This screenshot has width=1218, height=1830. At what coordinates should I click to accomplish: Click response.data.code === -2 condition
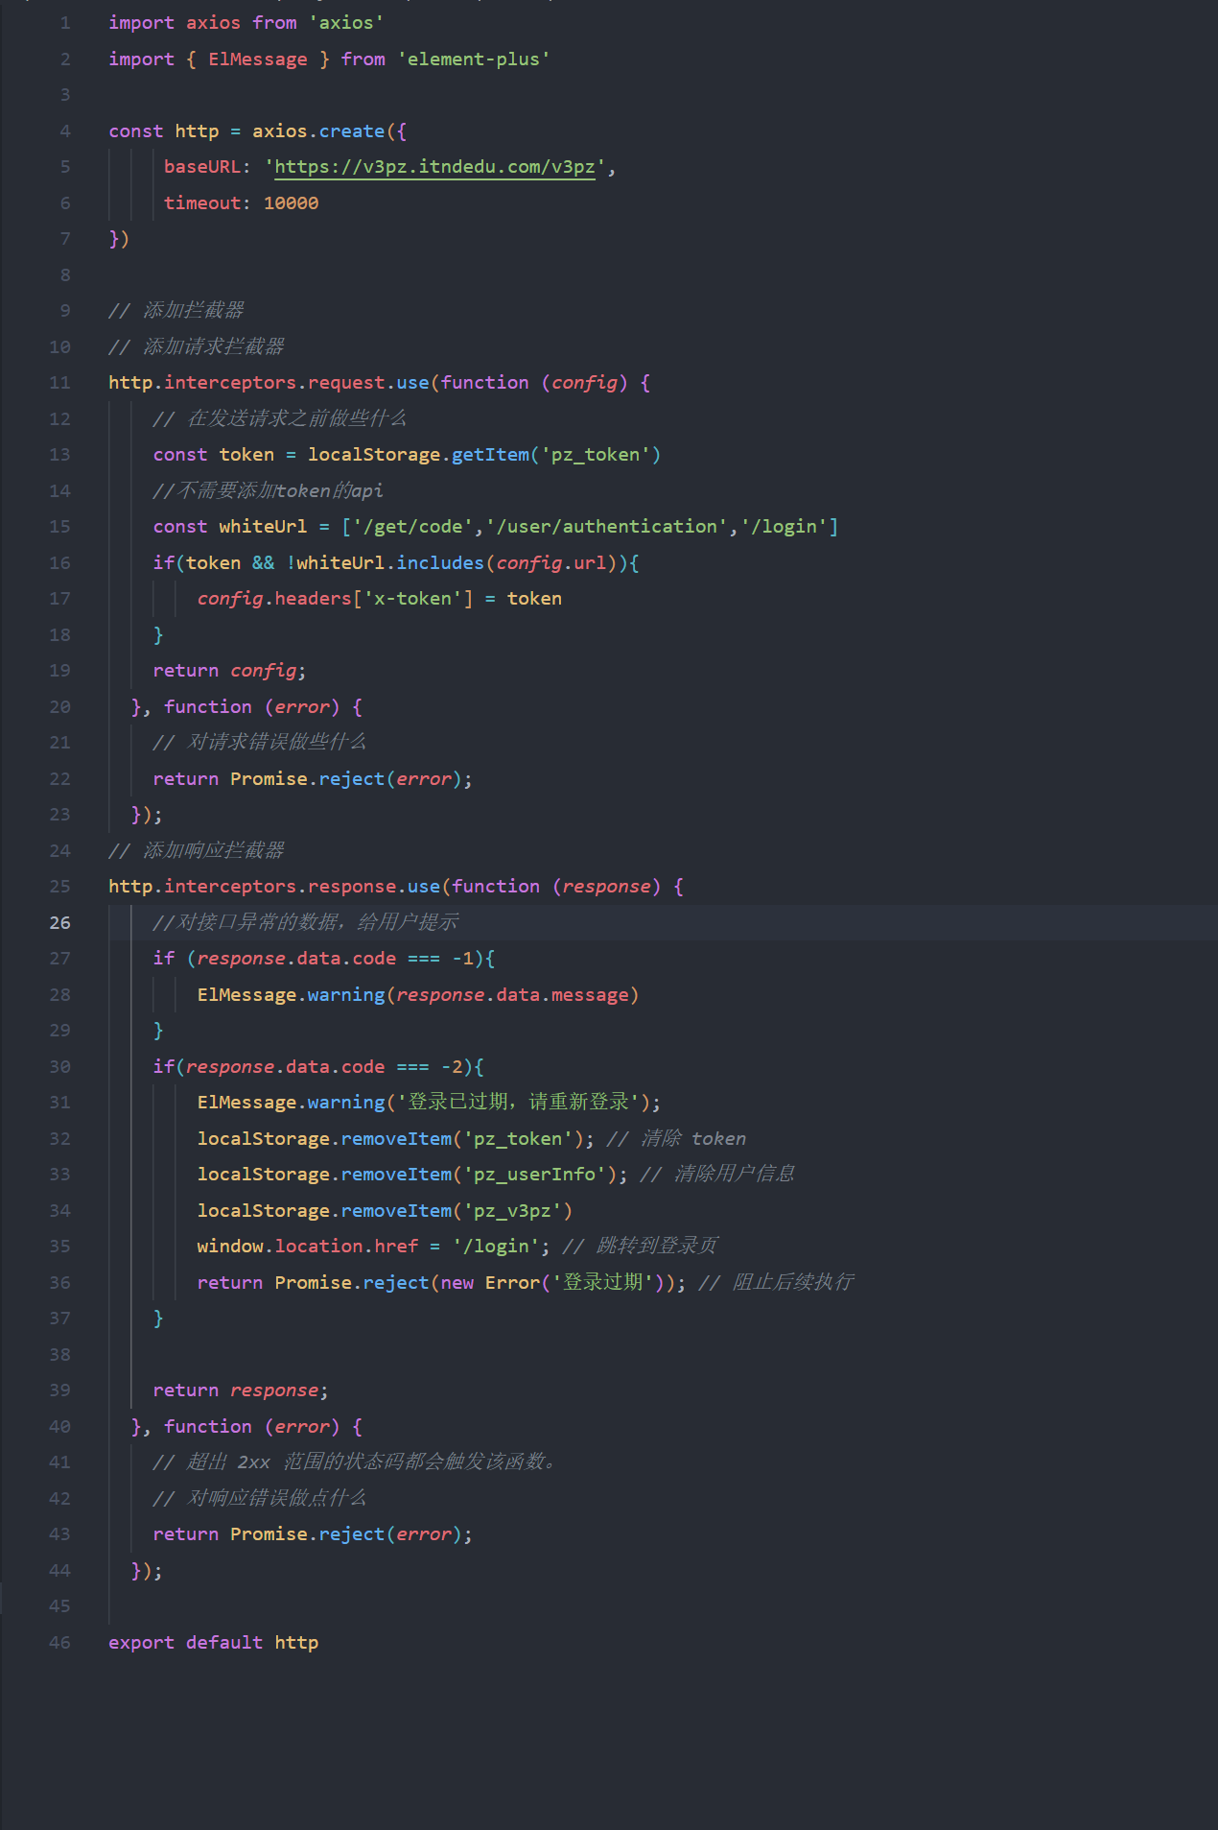click(324, 1067)
